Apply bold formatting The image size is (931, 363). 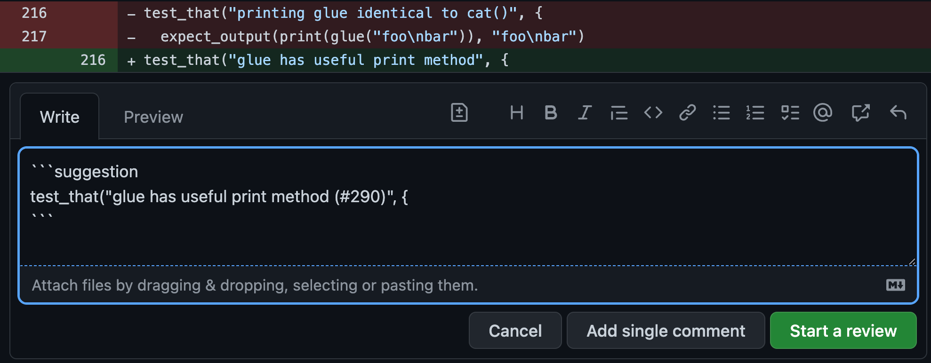550,113
